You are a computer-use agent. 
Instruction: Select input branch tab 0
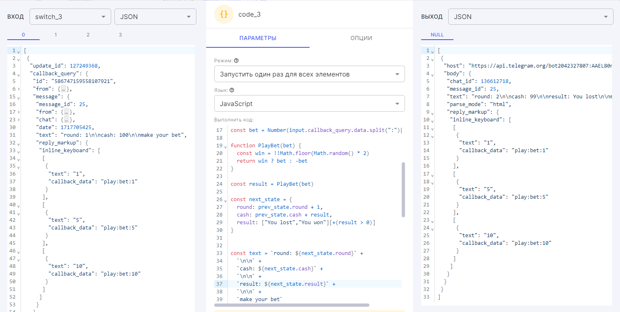tap(23, 35)
